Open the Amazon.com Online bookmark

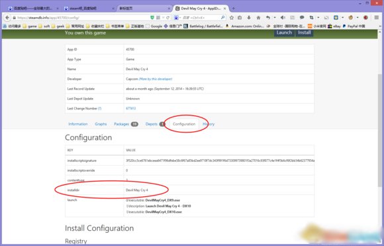tap(245, 26)
